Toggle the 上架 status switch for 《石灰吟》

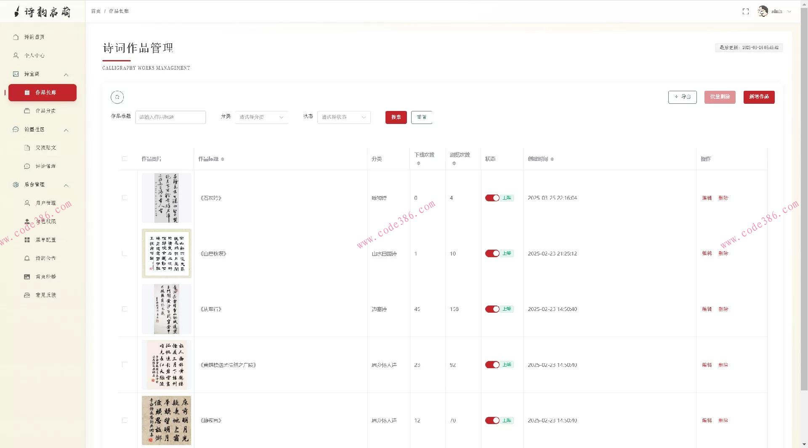493,198
